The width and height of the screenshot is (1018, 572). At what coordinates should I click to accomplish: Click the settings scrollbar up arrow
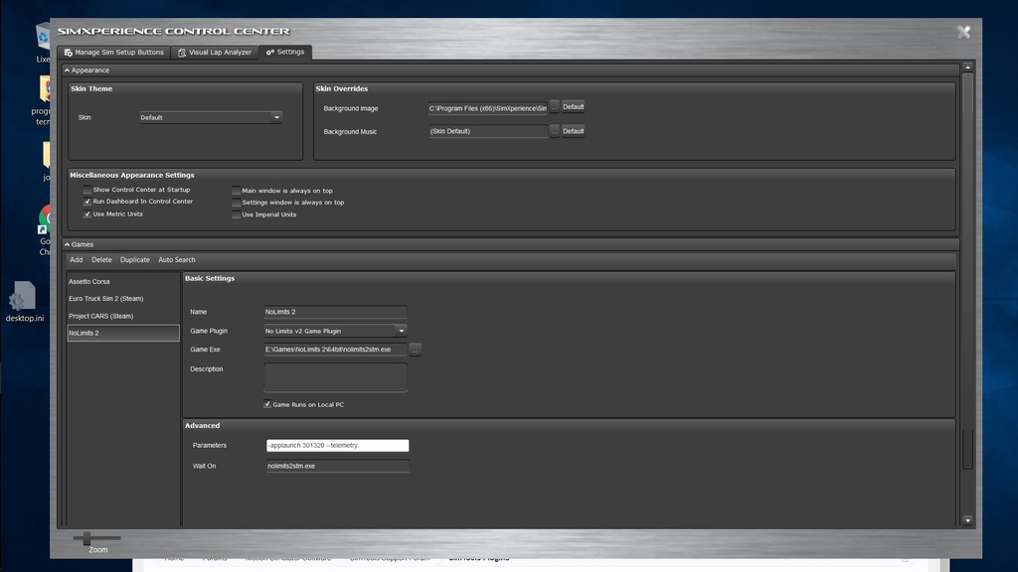tap(967, 68)
